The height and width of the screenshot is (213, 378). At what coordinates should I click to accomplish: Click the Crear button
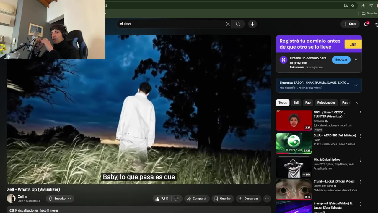point(350,24)
